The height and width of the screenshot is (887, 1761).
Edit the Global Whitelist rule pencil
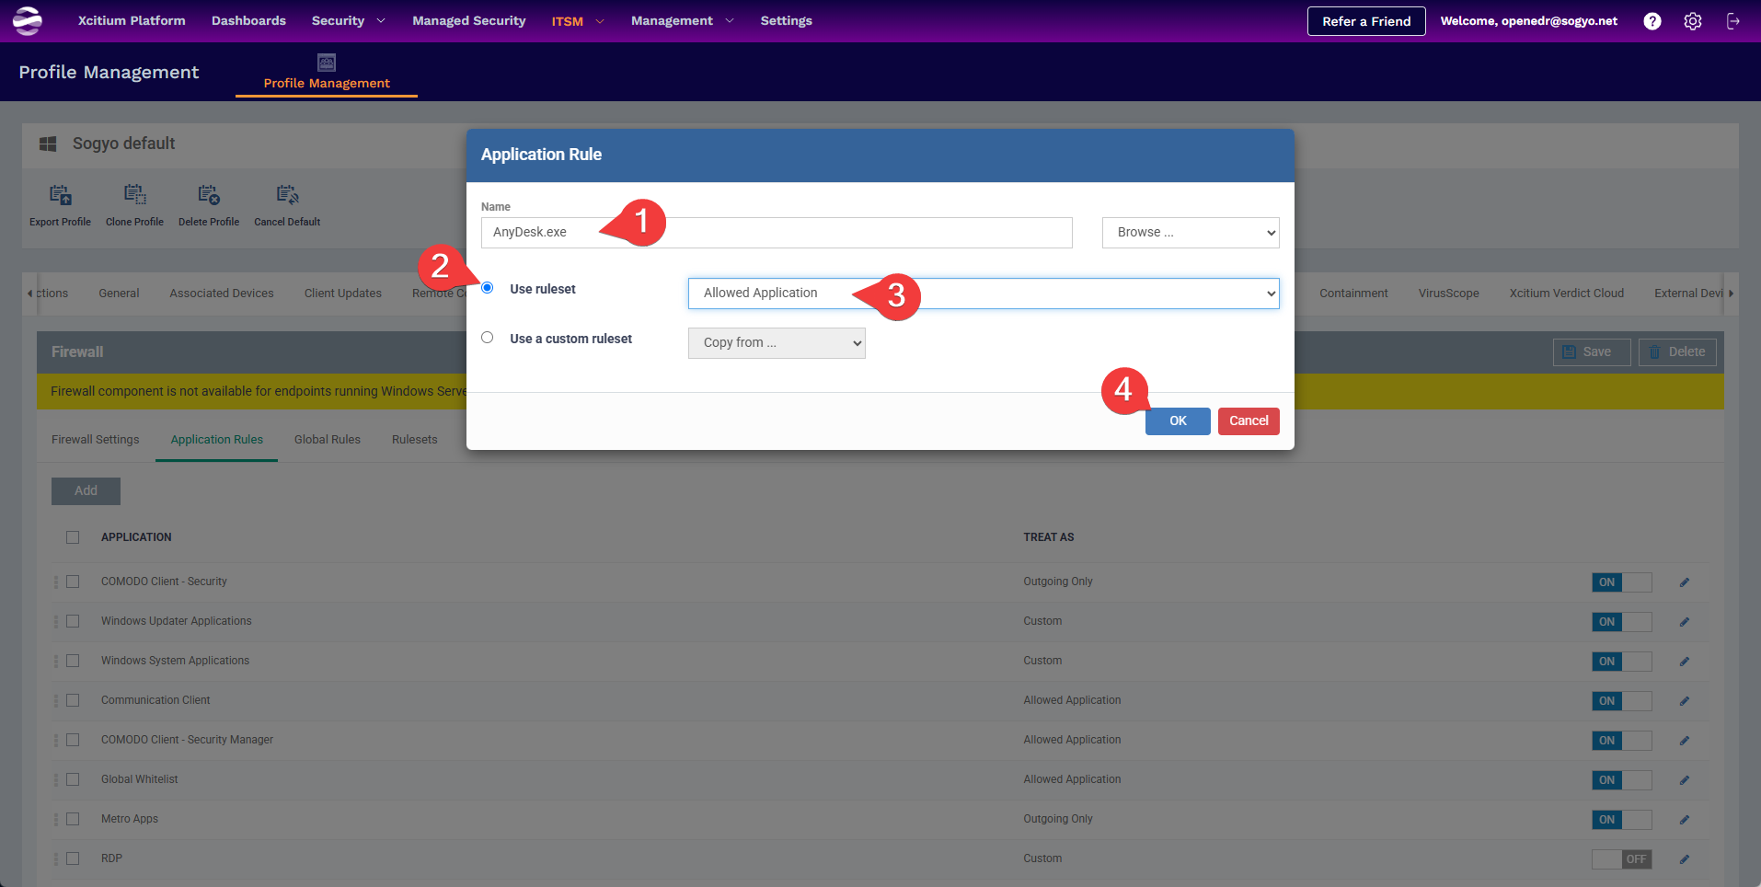(x=1685, y=780)
